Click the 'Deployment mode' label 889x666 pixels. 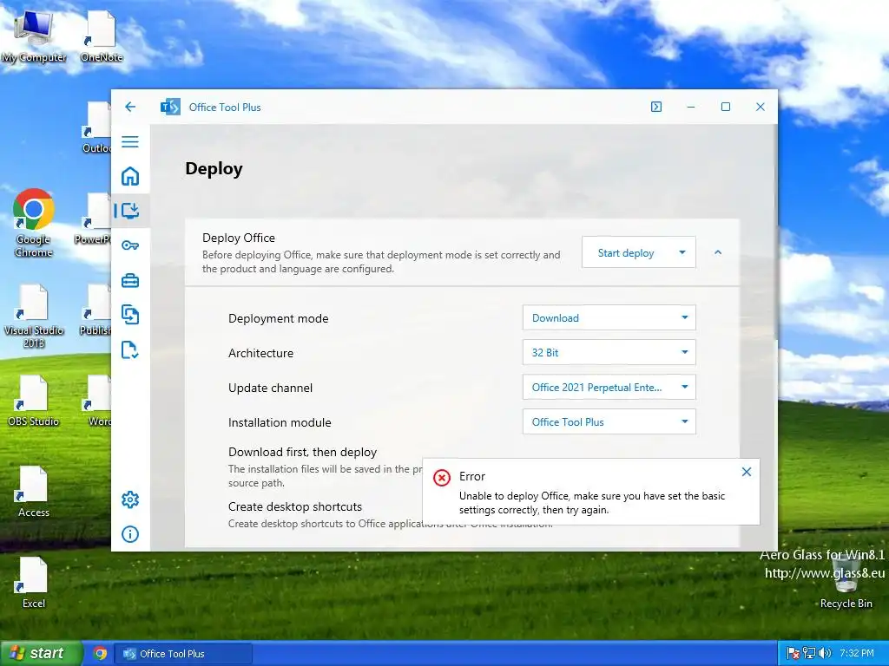[x=279, y=318]
